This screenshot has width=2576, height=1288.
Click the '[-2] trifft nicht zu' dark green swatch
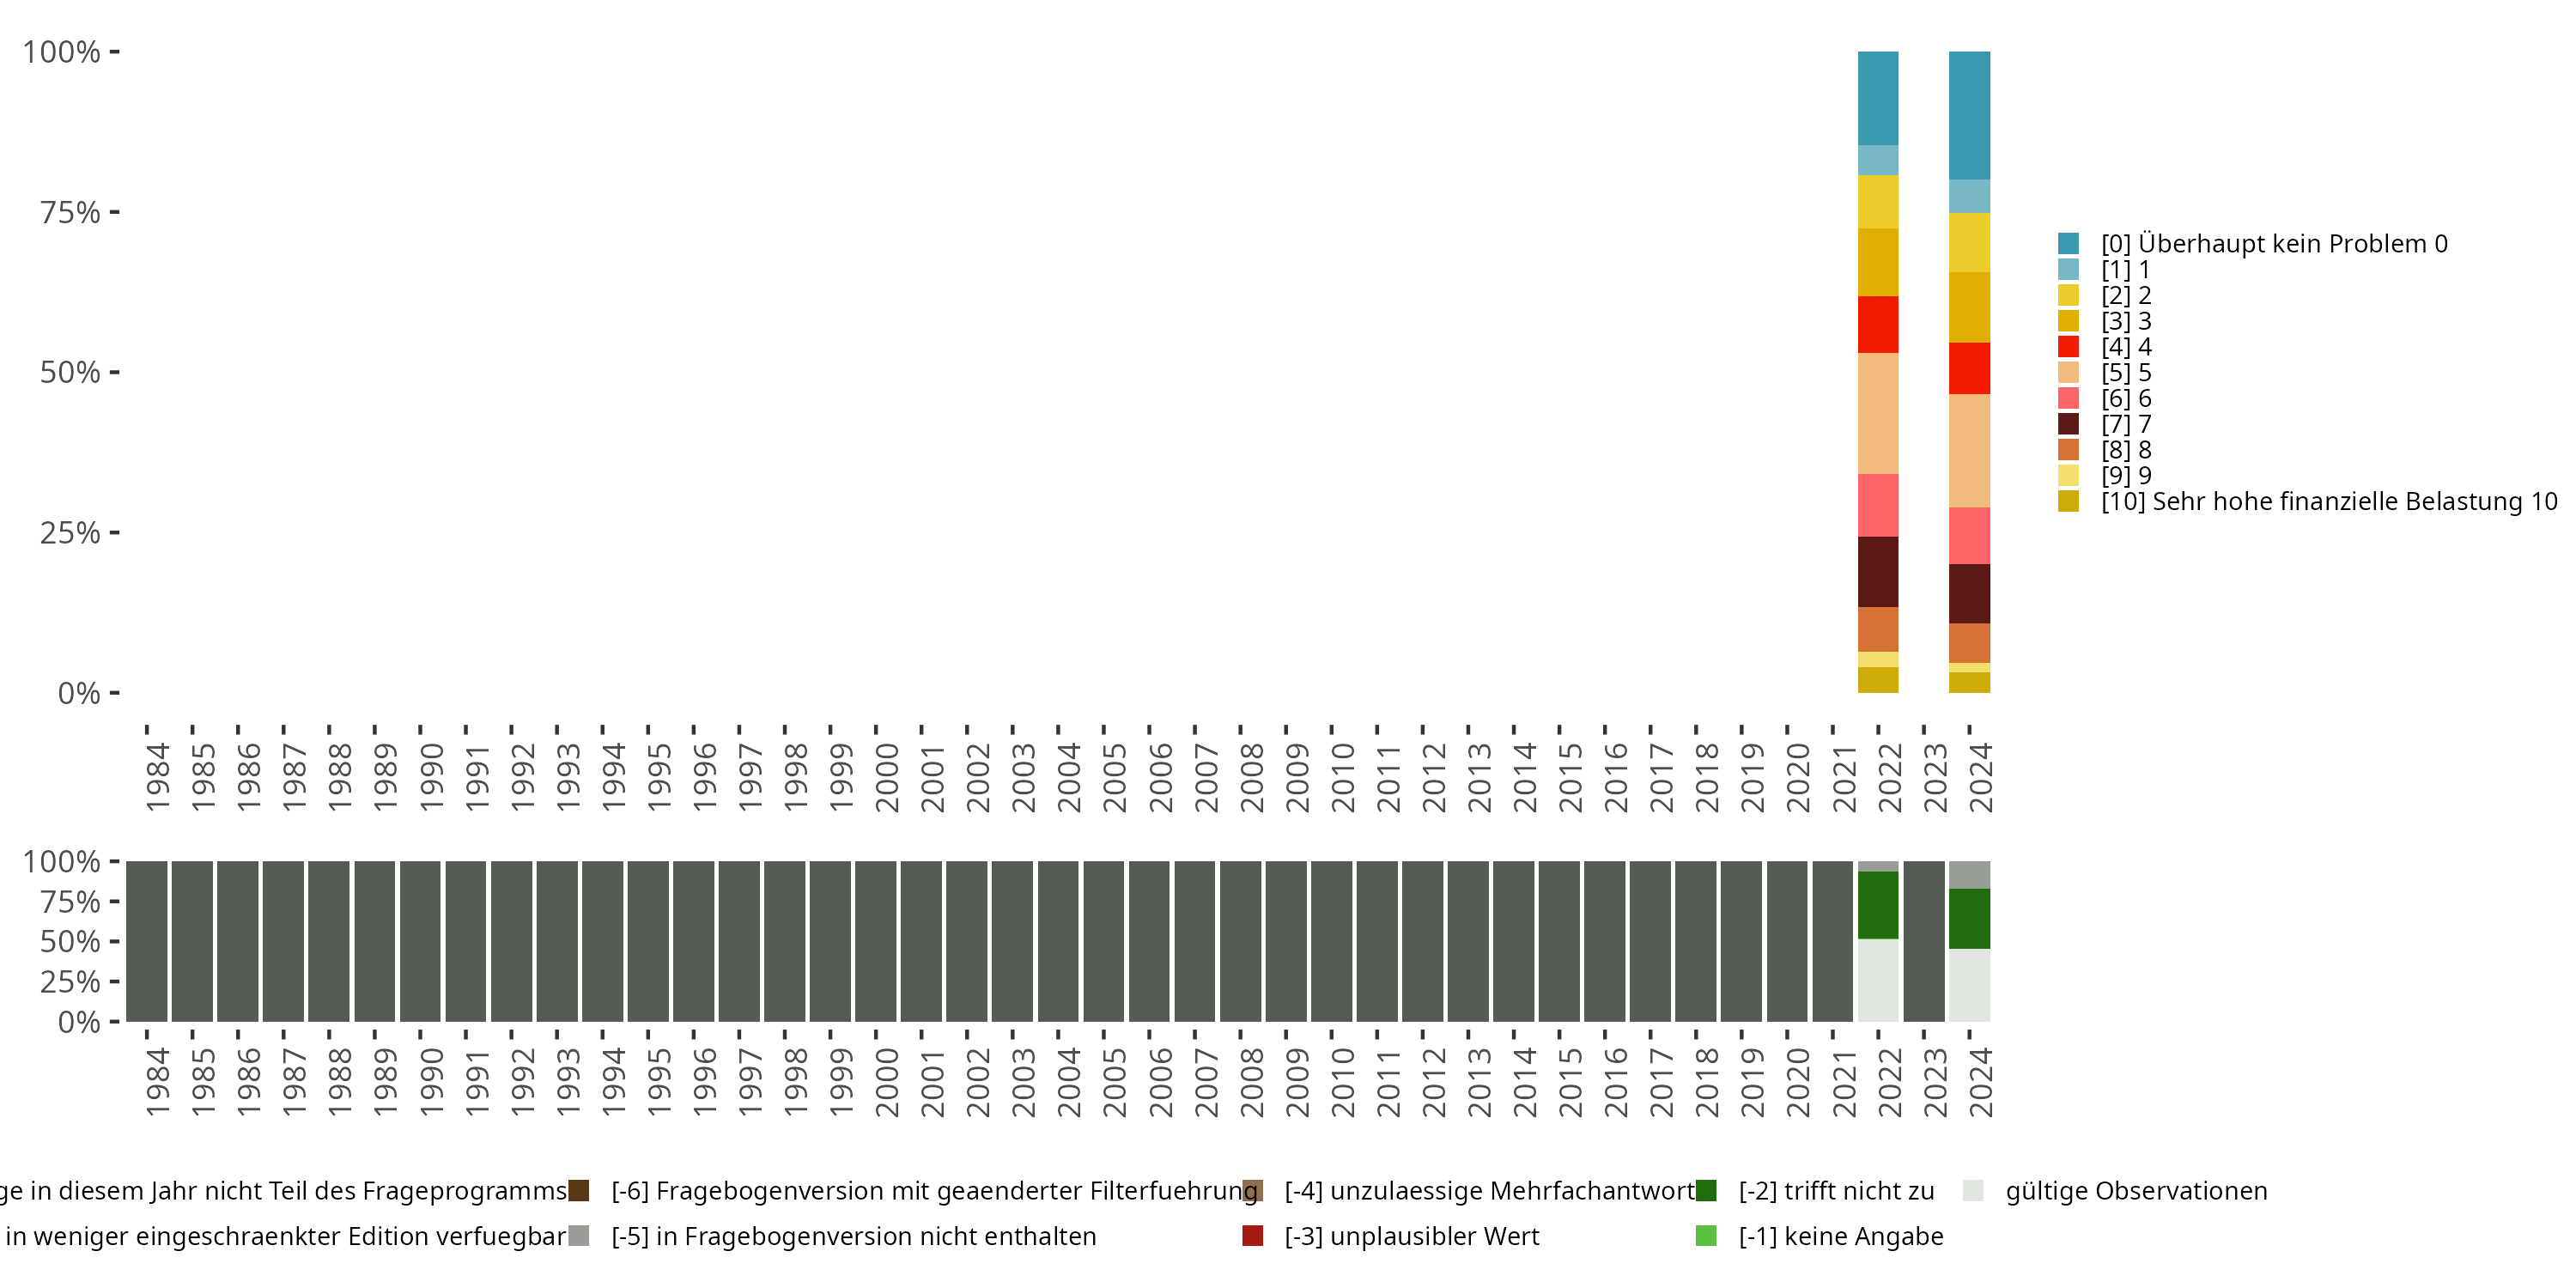[x=1706, y=1190]
